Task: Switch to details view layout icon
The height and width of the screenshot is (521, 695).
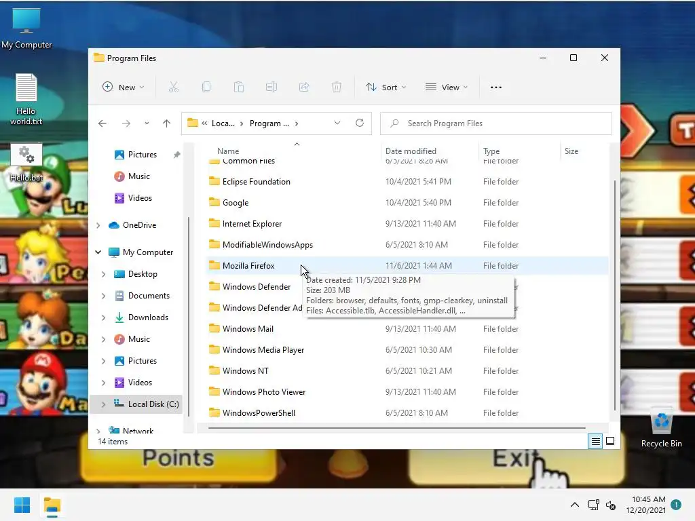Action: [595, 441]
